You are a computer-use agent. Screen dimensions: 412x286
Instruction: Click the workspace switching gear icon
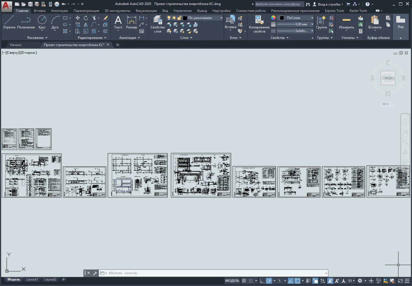[x=360, y=281]
